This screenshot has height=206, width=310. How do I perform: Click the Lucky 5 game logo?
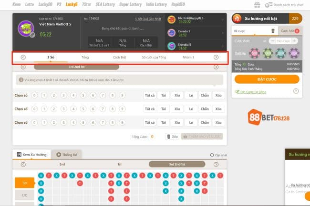click(x=26, y=29)
